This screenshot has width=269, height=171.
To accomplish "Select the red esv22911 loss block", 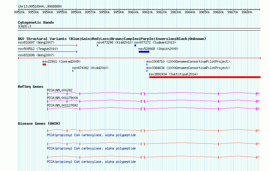I will [44, 64].
